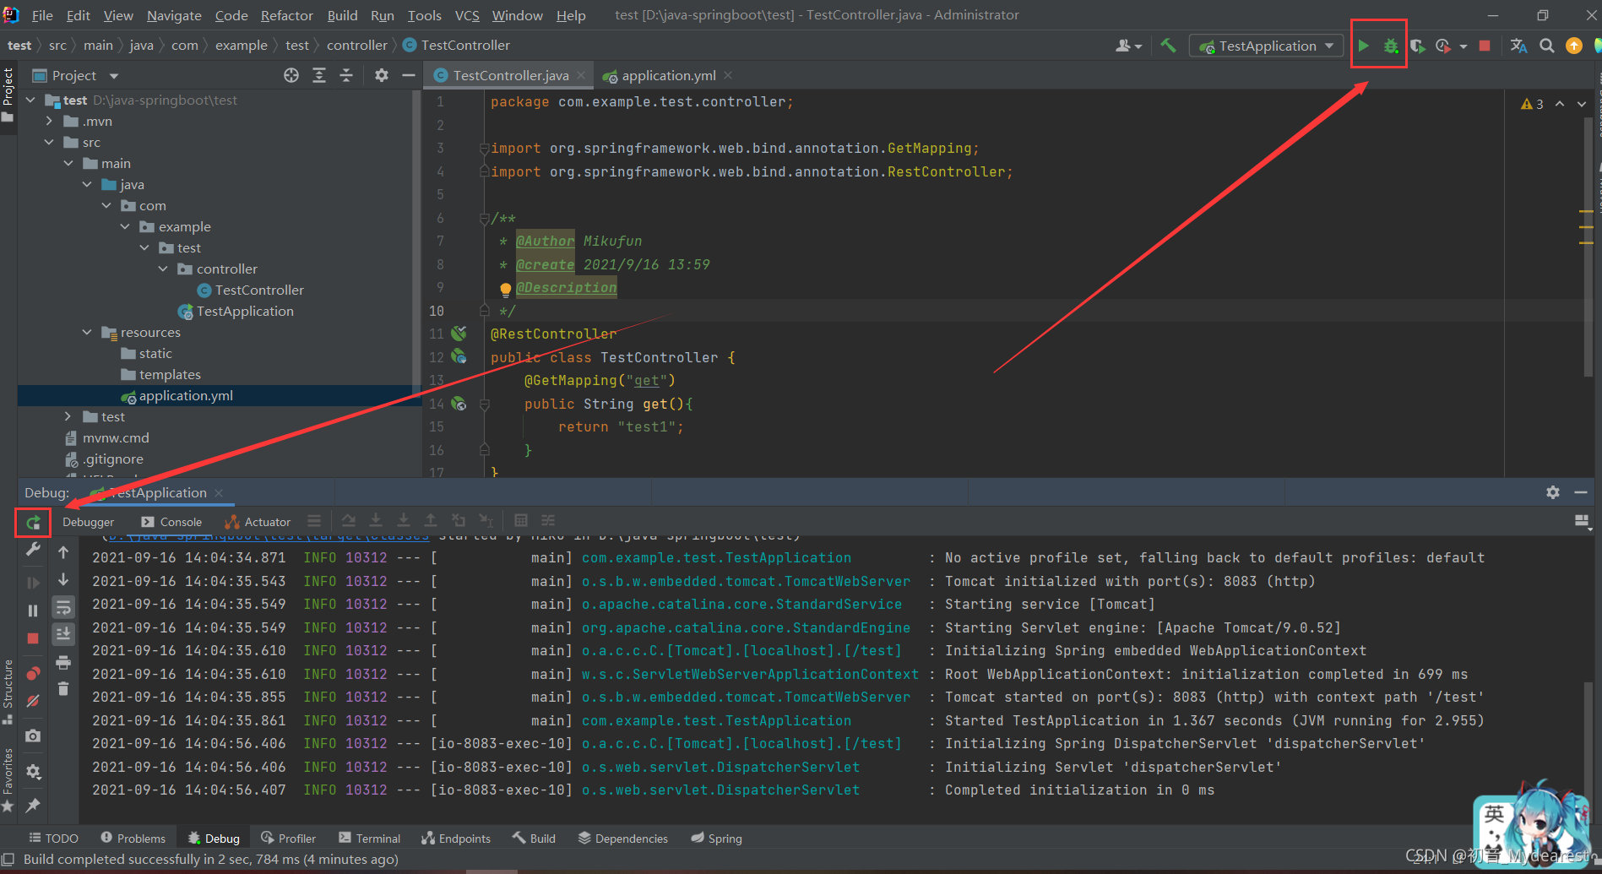The image size is (1602, 874).
Task: Run TestApplication with Coverage shield icon
Action: tap(1418, 46)
